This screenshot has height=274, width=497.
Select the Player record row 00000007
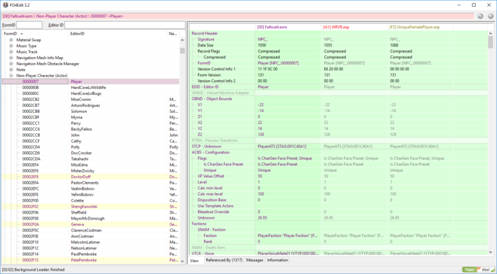click(x=91, y=82)
